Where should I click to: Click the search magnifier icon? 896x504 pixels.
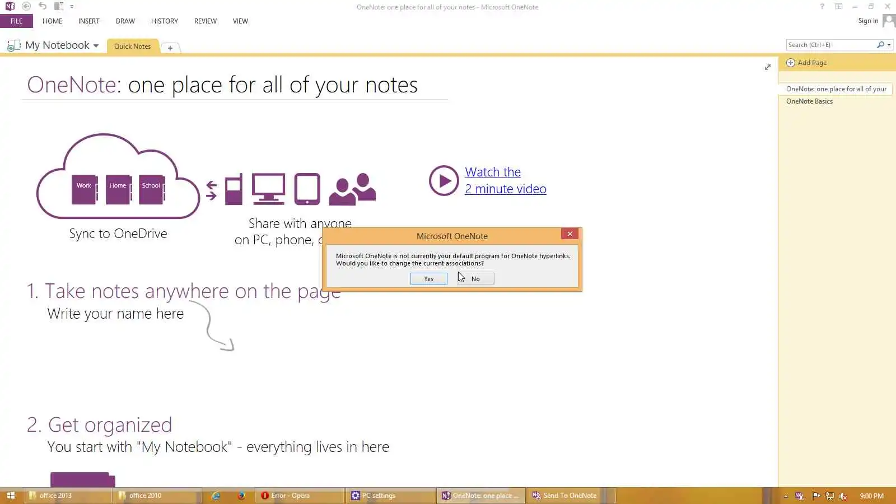[880, 45]
